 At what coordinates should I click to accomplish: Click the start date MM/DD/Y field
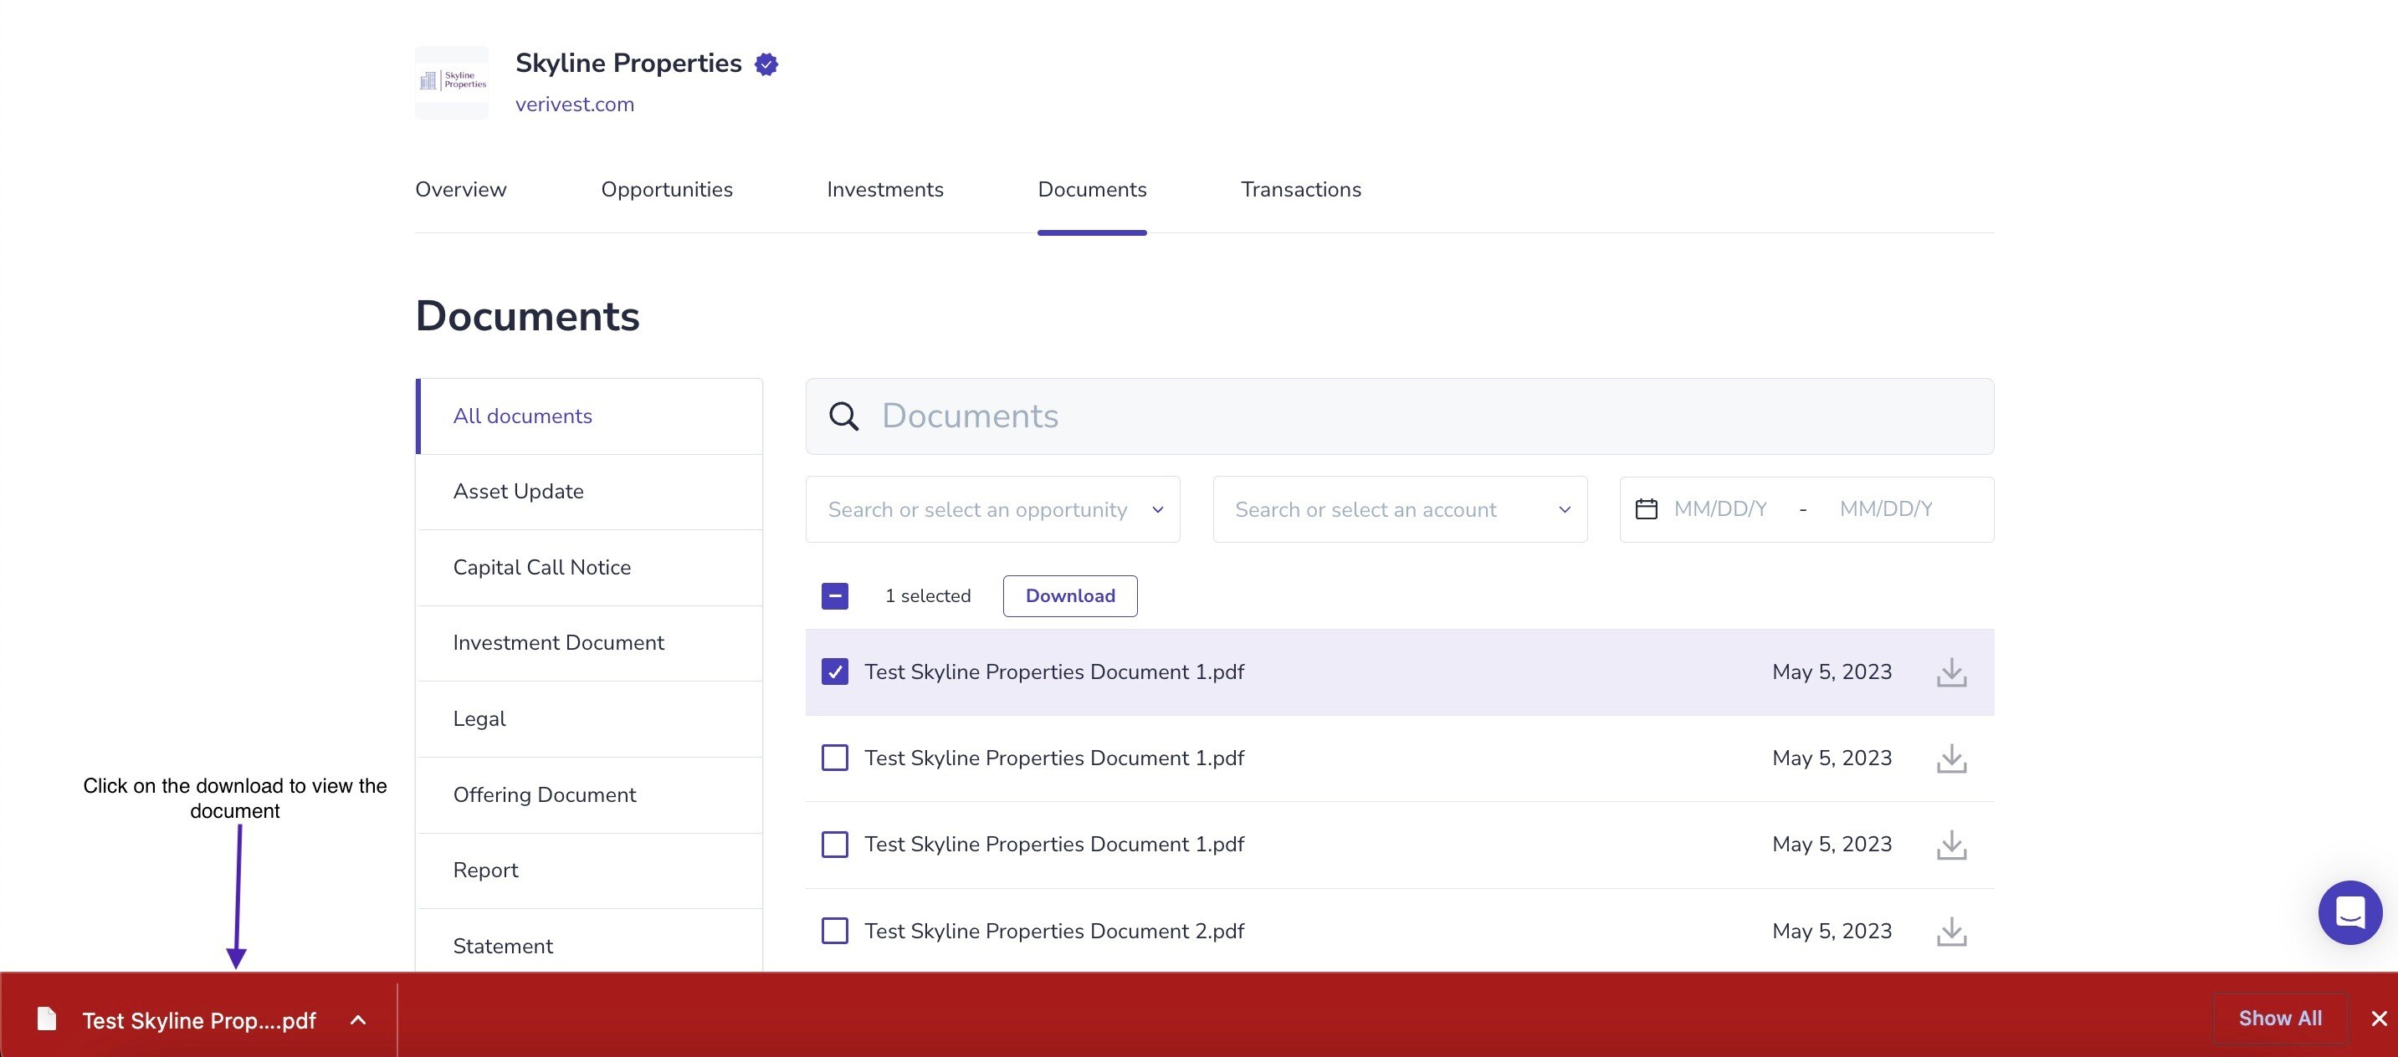coord(1720,509)
